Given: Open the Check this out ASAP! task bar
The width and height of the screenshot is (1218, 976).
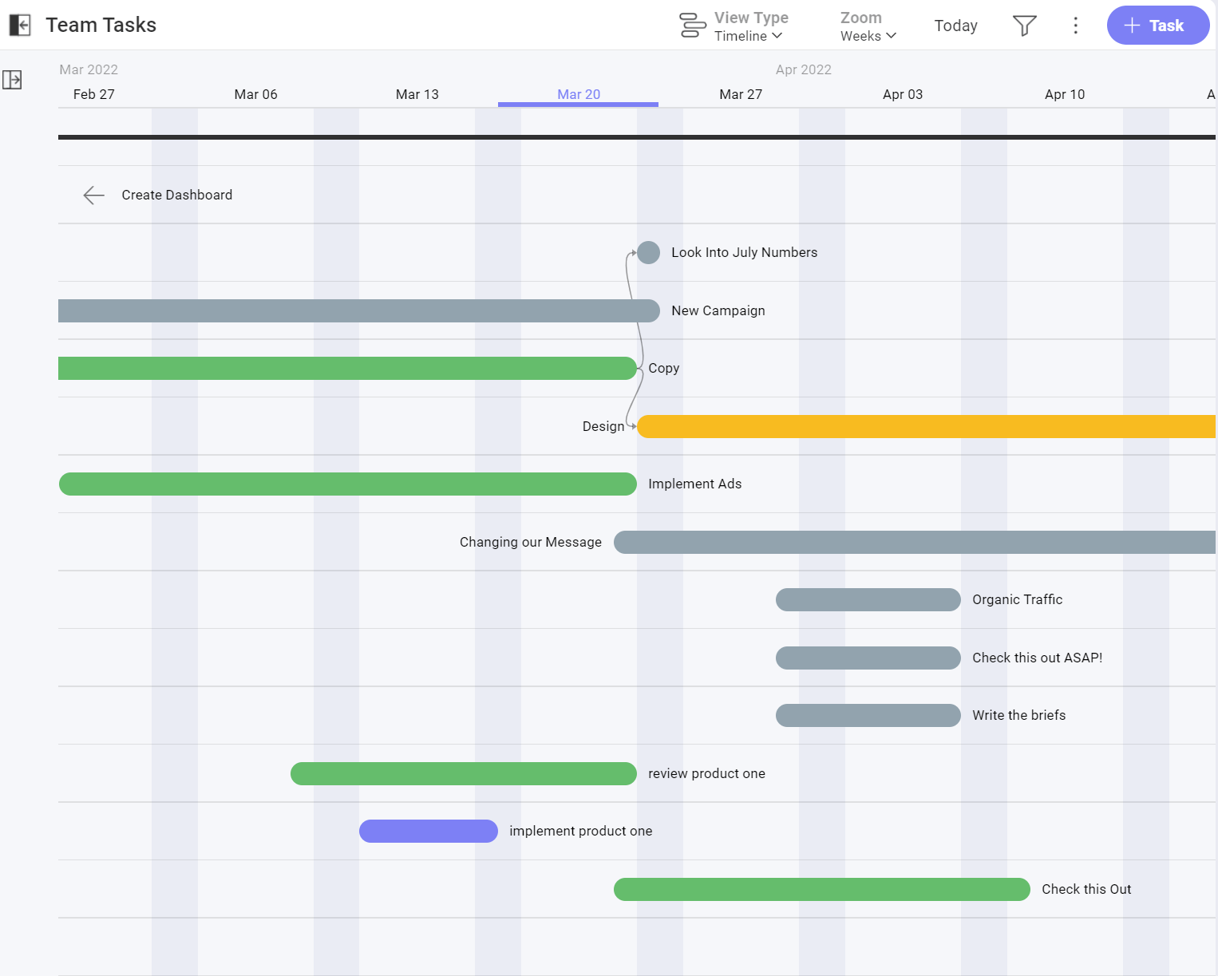Looking at the screenshot, I should coord(868,658).
